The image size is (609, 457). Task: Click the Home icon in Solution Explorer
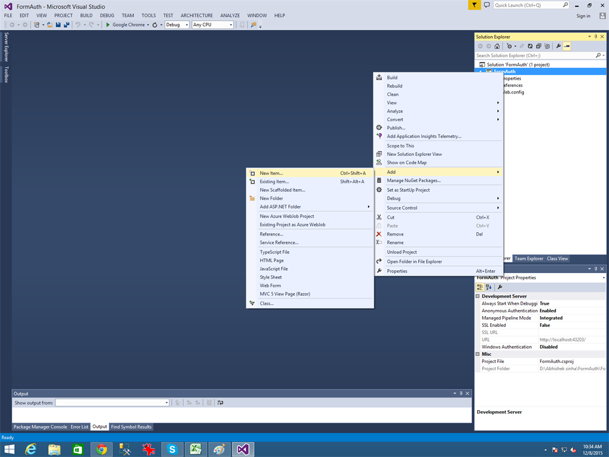(x=497, y=46)
